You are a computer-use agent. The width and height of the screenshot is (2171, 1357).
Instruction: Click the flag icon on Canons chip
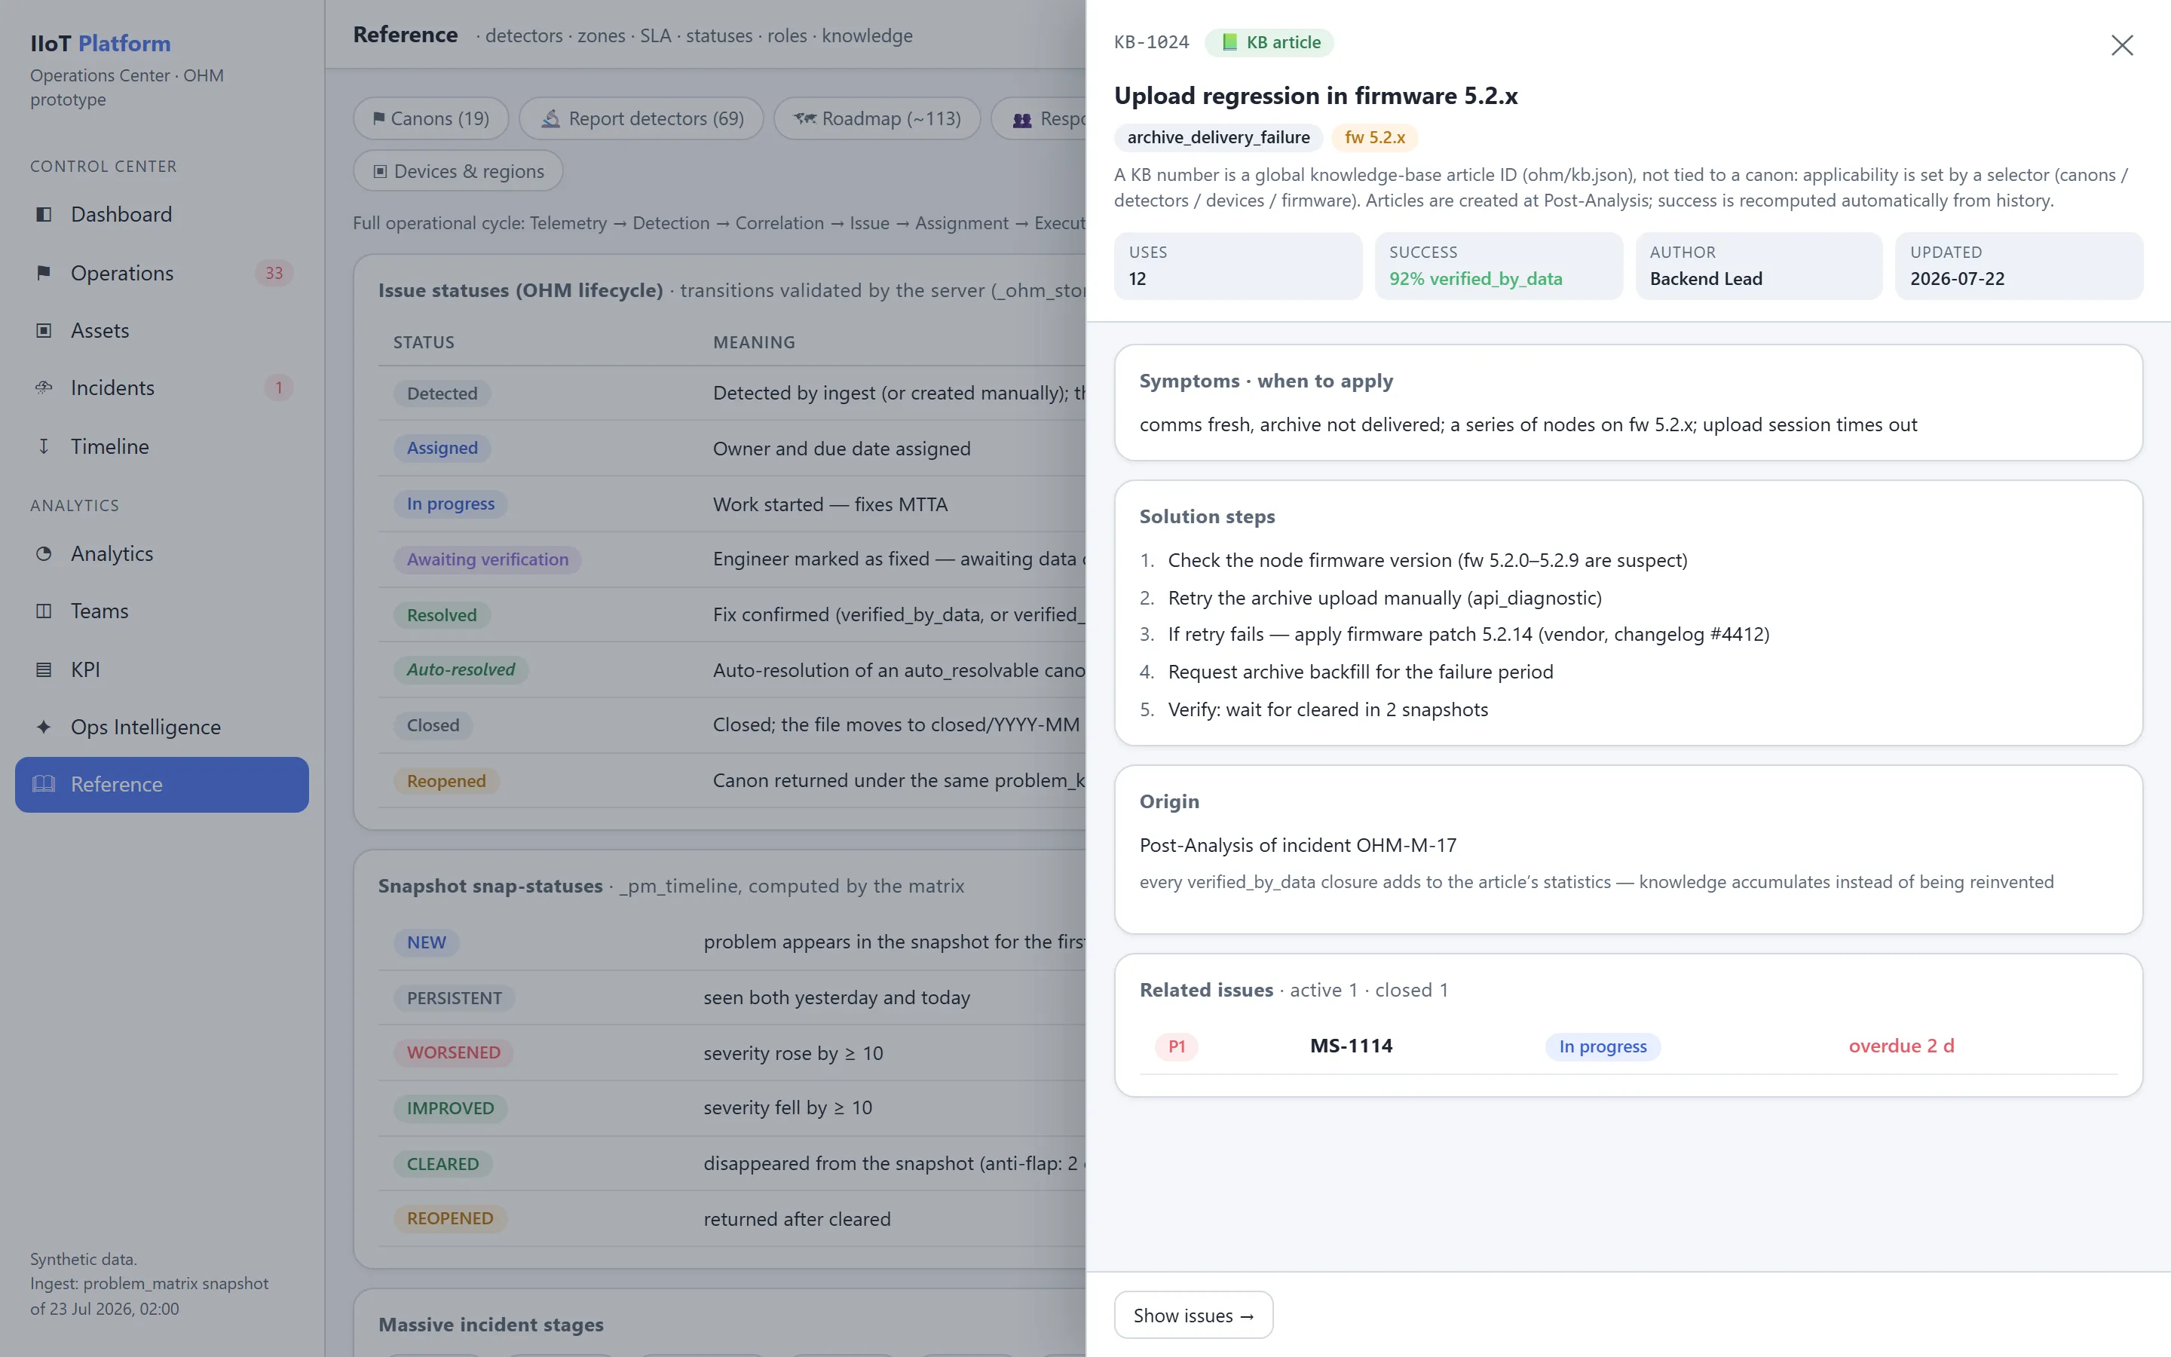[x=378, y=118]
